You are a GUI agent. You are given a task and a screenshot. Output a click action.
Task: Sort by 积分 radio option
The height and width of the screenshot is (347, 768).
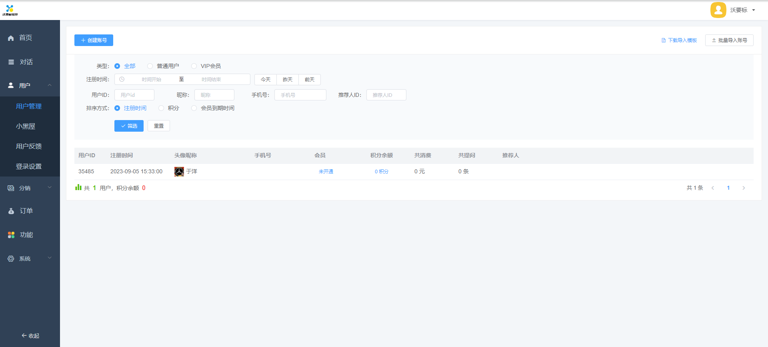(x=161, y=108)
